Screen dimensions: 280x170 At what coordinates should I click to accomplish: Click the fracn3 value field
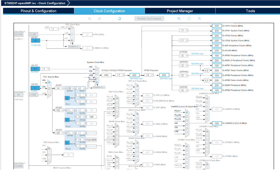pos(67,143)
